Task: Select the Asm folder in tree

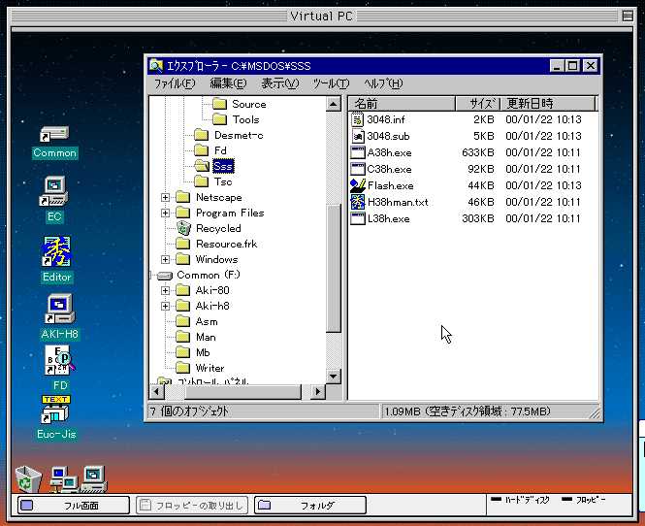Action: tap(197, 321)
